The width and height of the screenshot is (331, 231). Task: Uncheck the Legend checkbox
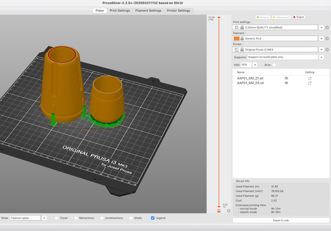(x=153, y=218)
